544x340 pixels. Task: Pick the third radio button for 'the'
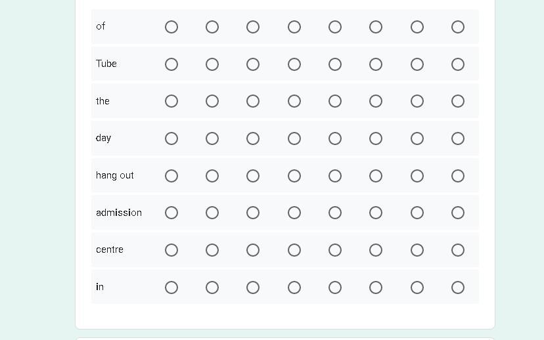click(x=253, y=101)
